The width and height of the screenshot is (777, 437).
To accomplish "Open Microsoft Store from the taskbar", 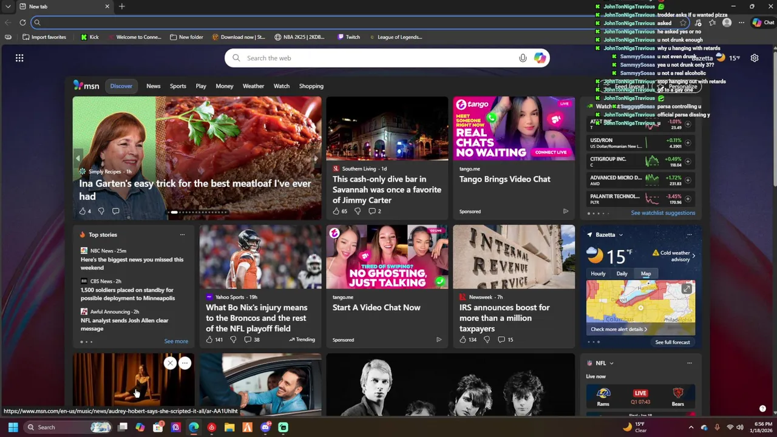I will click(158, 427).
